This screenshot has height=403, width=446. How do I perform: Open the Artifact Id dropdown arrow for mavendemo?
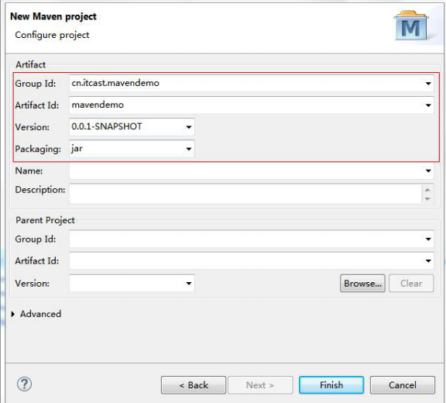(428, 105)
